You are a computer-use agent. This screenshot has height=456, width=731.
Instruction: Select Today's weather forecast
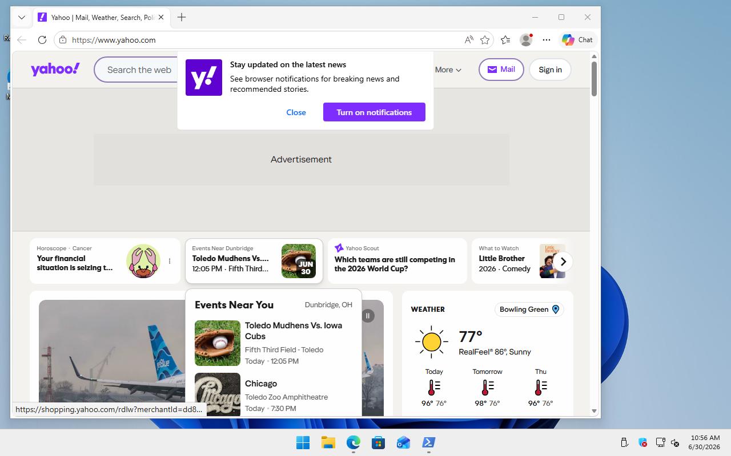(434, 388)
